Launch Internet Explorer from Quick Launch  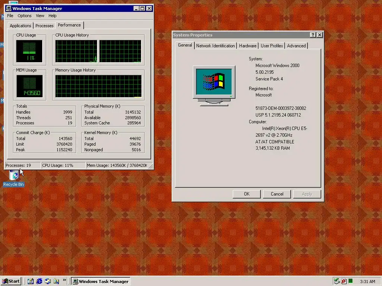pyautogui.click(x=39, y=282)
